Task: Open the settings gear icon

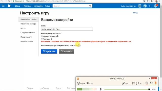Action: [x=155, y=6]
